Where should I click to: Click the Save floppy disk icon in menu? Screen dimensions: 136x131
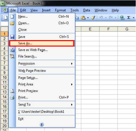click(12, 37)
